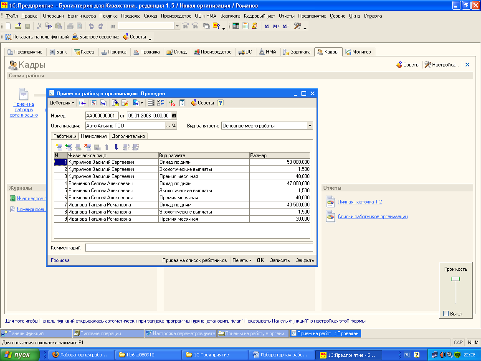Expand the main toolbar search field dropdown arrow
The width and height of the screenshot is (481, 361).
(x=177, y=26)
